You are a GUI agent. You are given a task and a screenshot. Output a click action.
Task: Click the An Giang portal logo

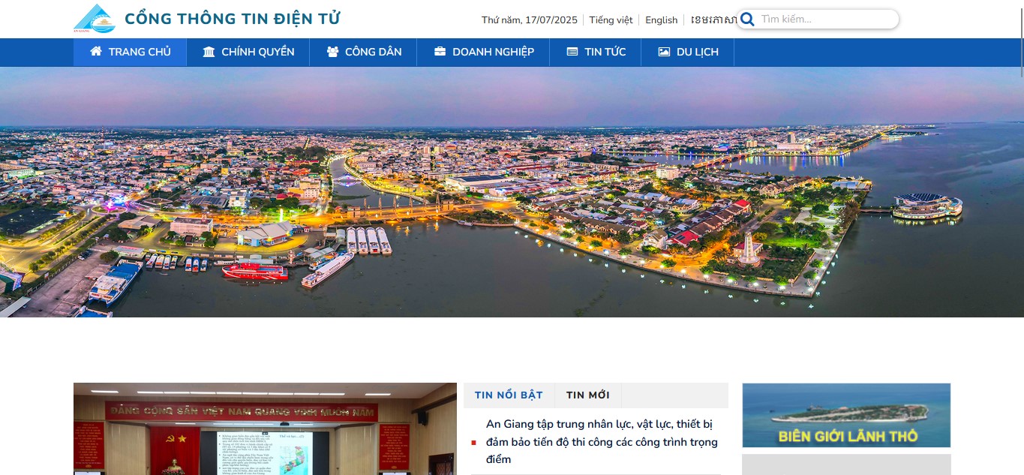(95, 19)
